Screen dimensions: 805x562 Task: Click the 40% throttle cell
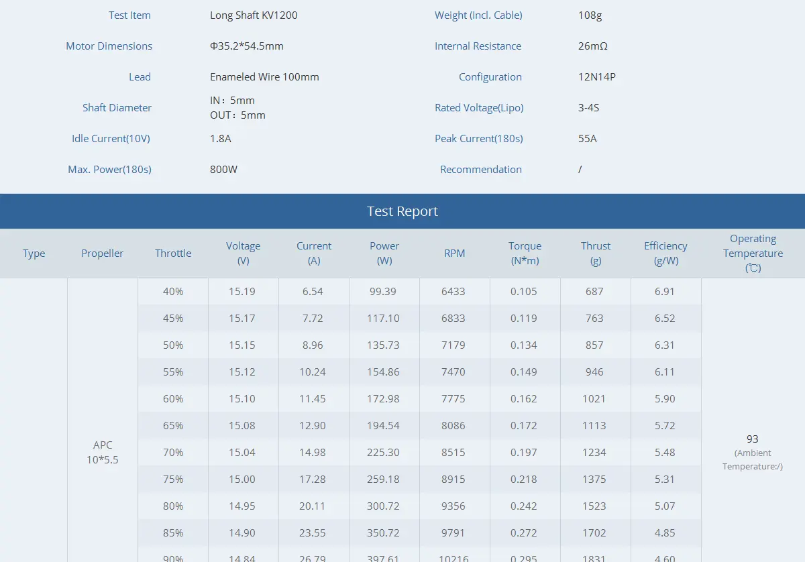173,291
